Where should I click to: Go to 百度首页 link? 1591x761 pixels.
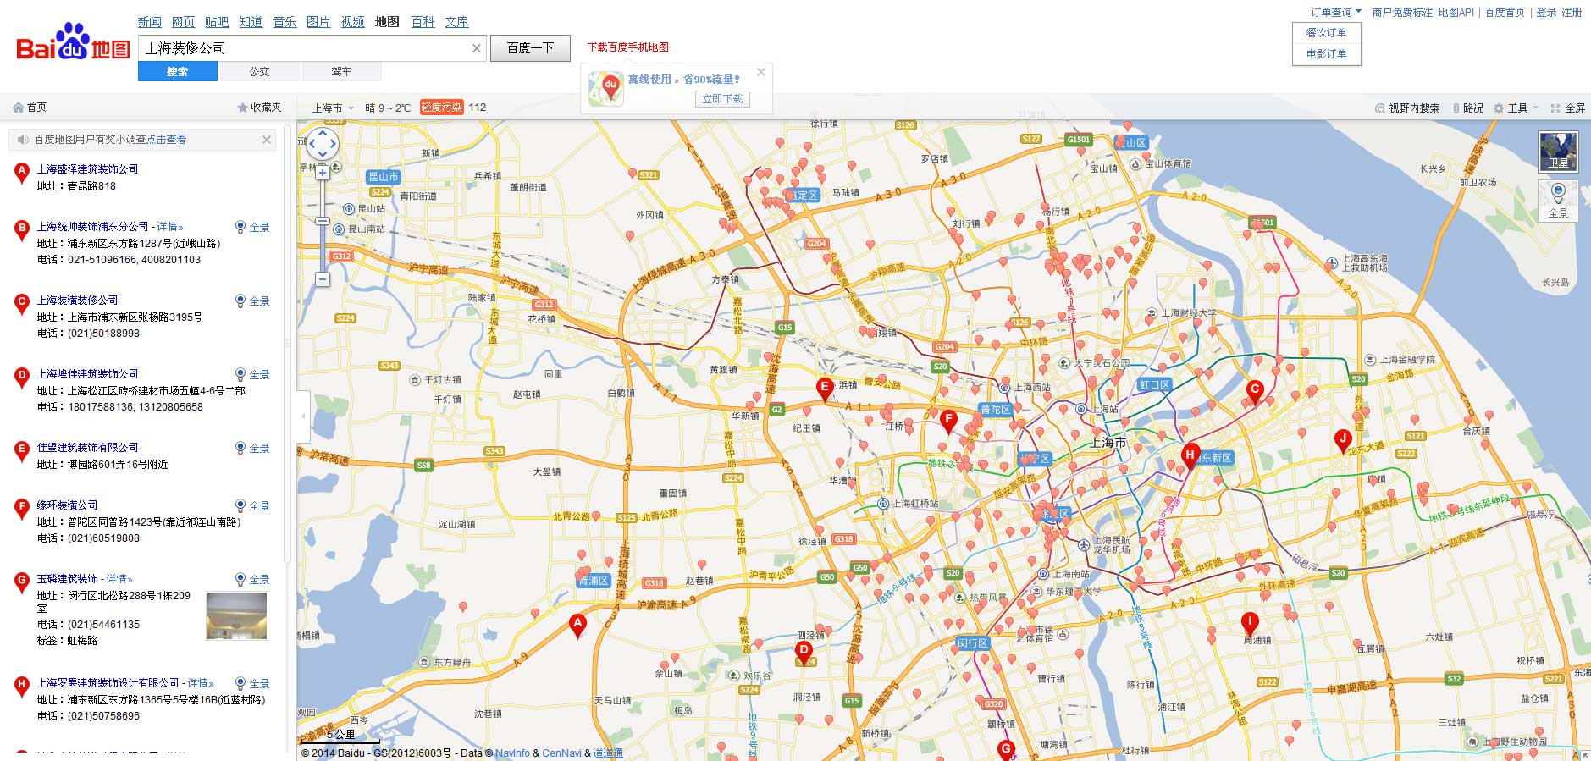[x=1505, y=13]
